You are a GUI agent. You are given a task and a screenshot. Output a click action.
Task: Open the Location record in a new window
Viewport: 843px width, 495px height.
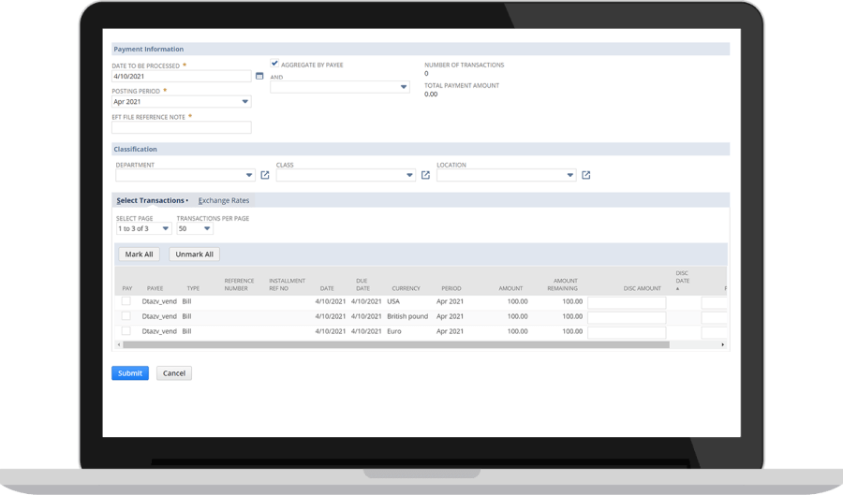(586, 175)
